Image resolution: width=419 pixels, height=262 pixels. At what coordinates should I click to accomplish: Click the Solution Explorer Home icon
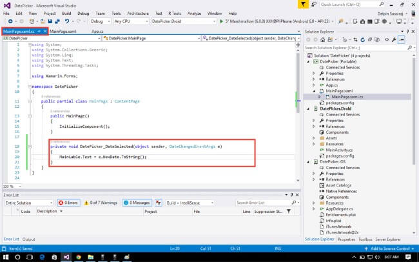(322, 39)
